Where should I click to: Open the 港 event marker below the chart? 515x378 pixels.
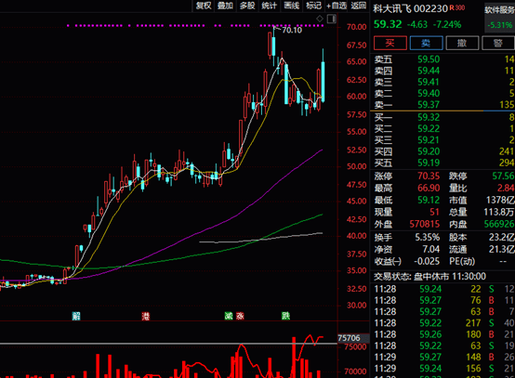click(x=146, y=316)
